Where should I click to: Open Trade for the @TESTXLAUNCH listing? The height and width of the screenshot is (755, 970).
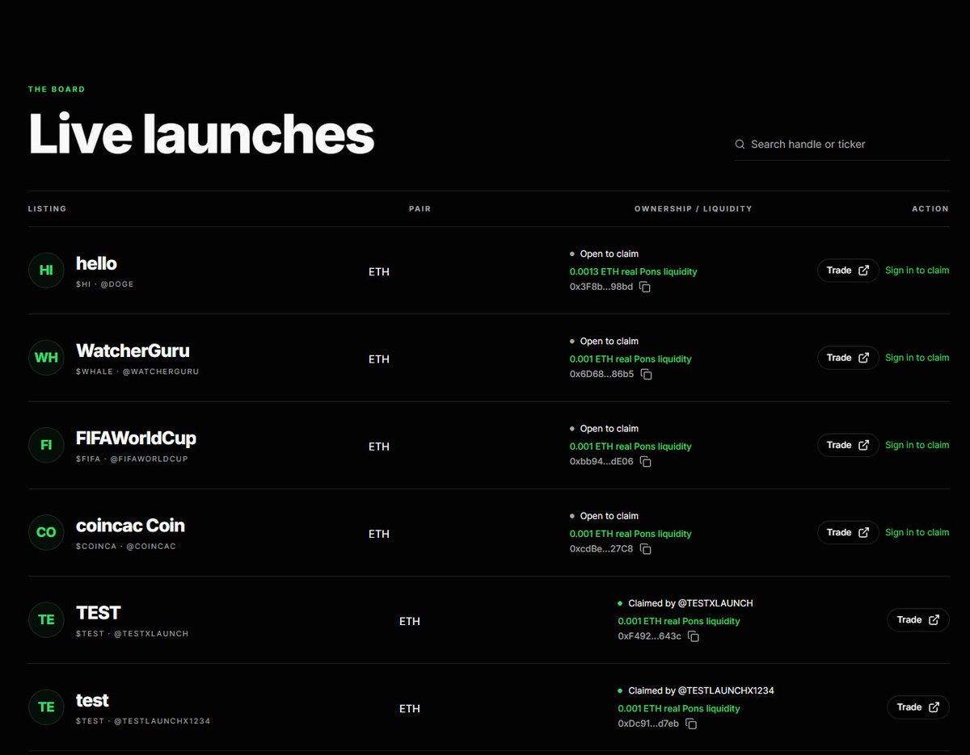point(918,619)
